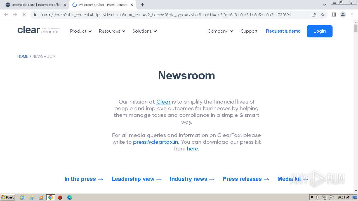Viewport: 358px width, 201px height.
Task: Click press@cleartax.in email link
Action: 156,142
